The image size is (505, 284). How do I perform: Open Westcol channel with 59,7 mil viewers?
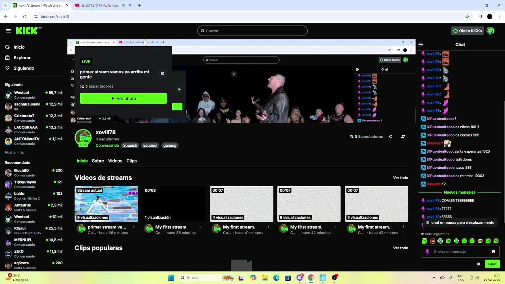[x=34, y=95]
